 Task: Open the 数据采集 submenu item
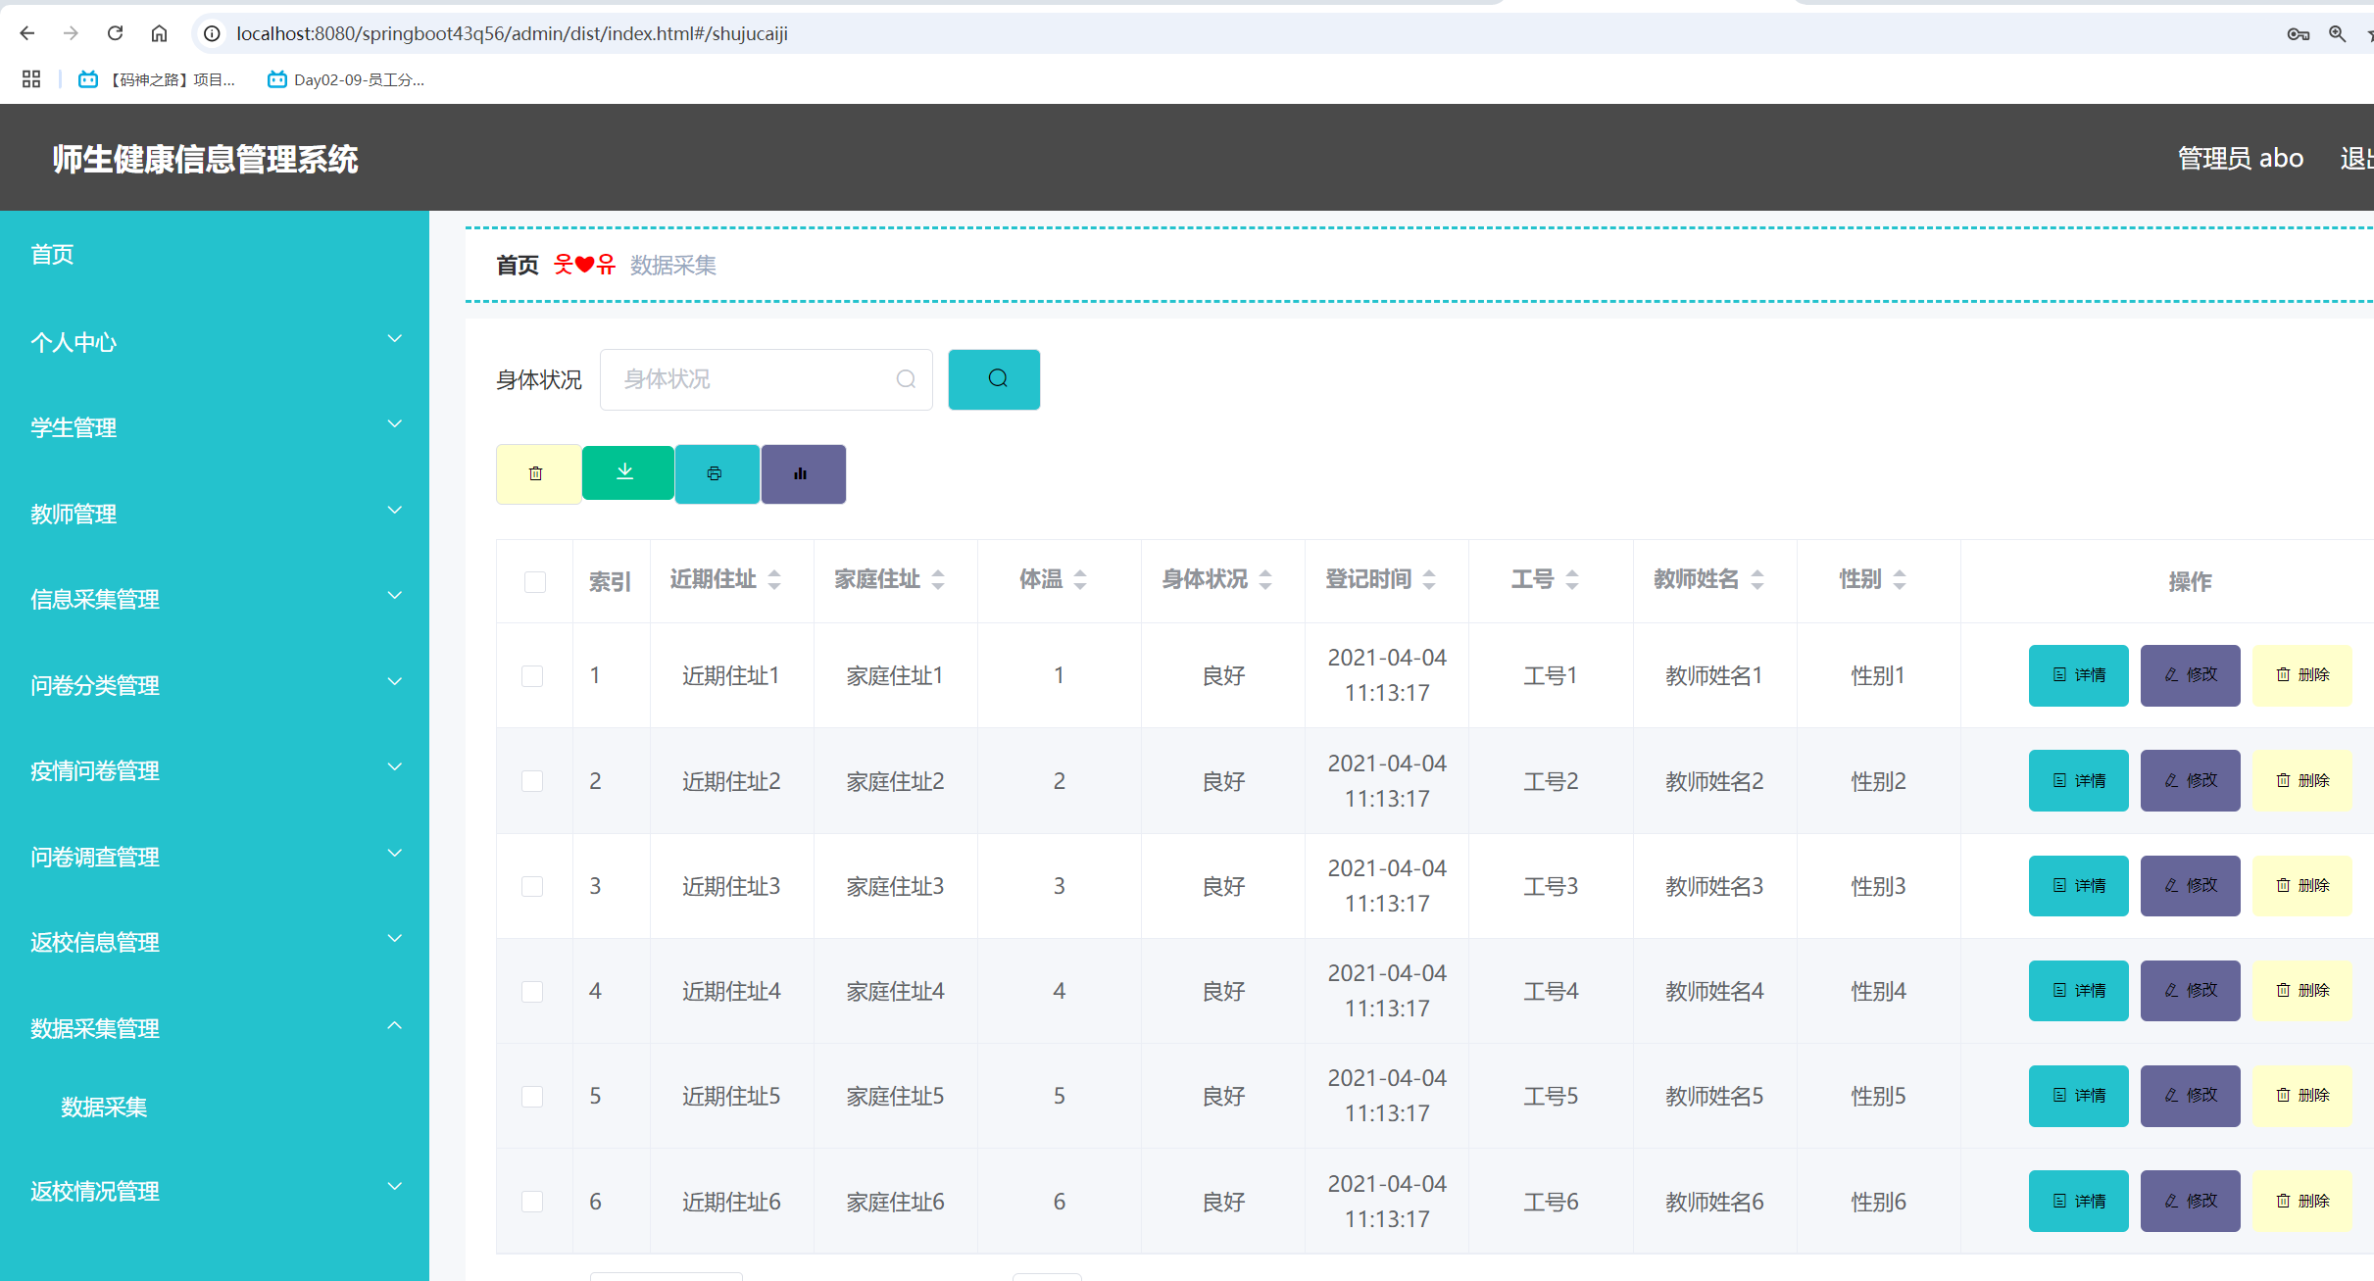click(102, 1107)
